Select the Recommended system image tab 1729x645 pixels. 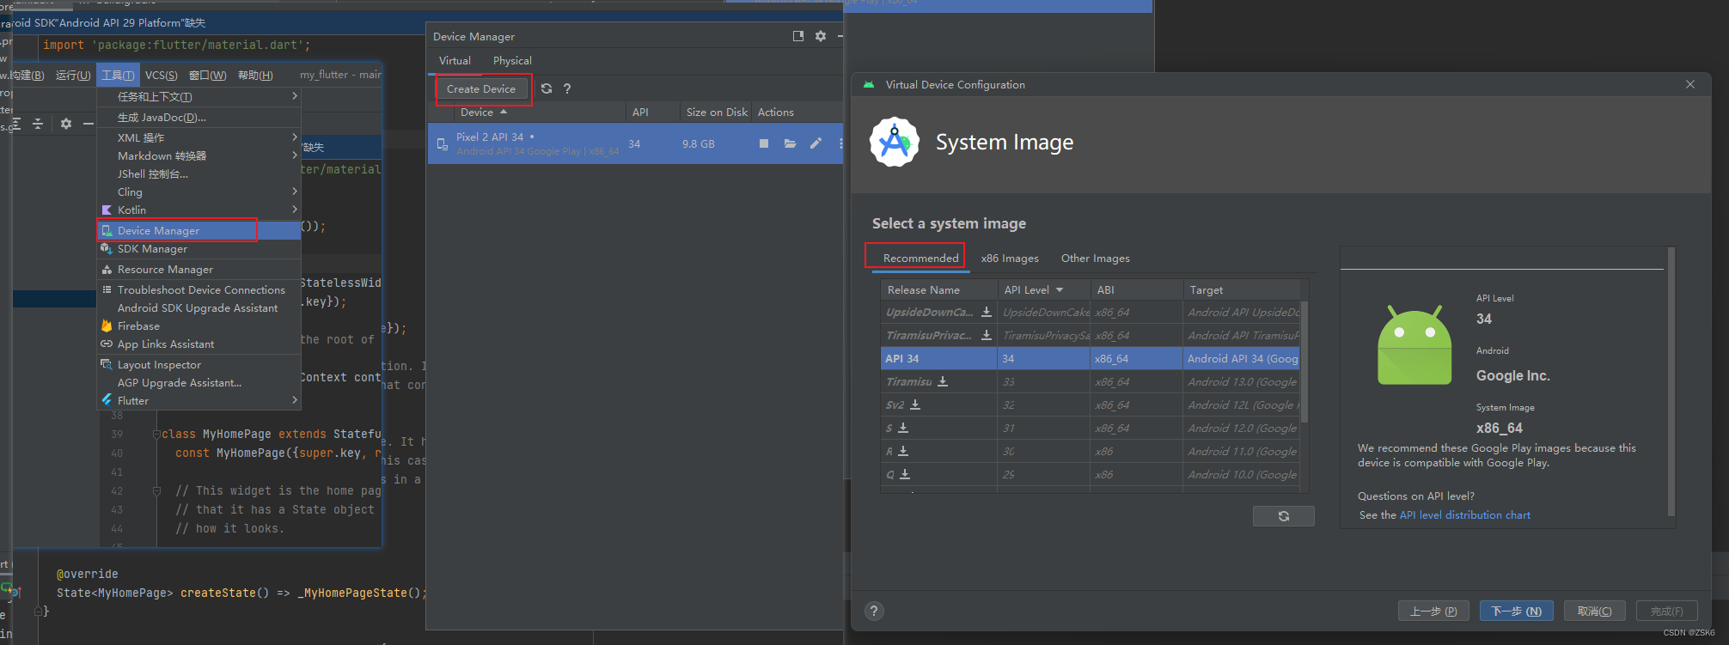pos(920,258)
